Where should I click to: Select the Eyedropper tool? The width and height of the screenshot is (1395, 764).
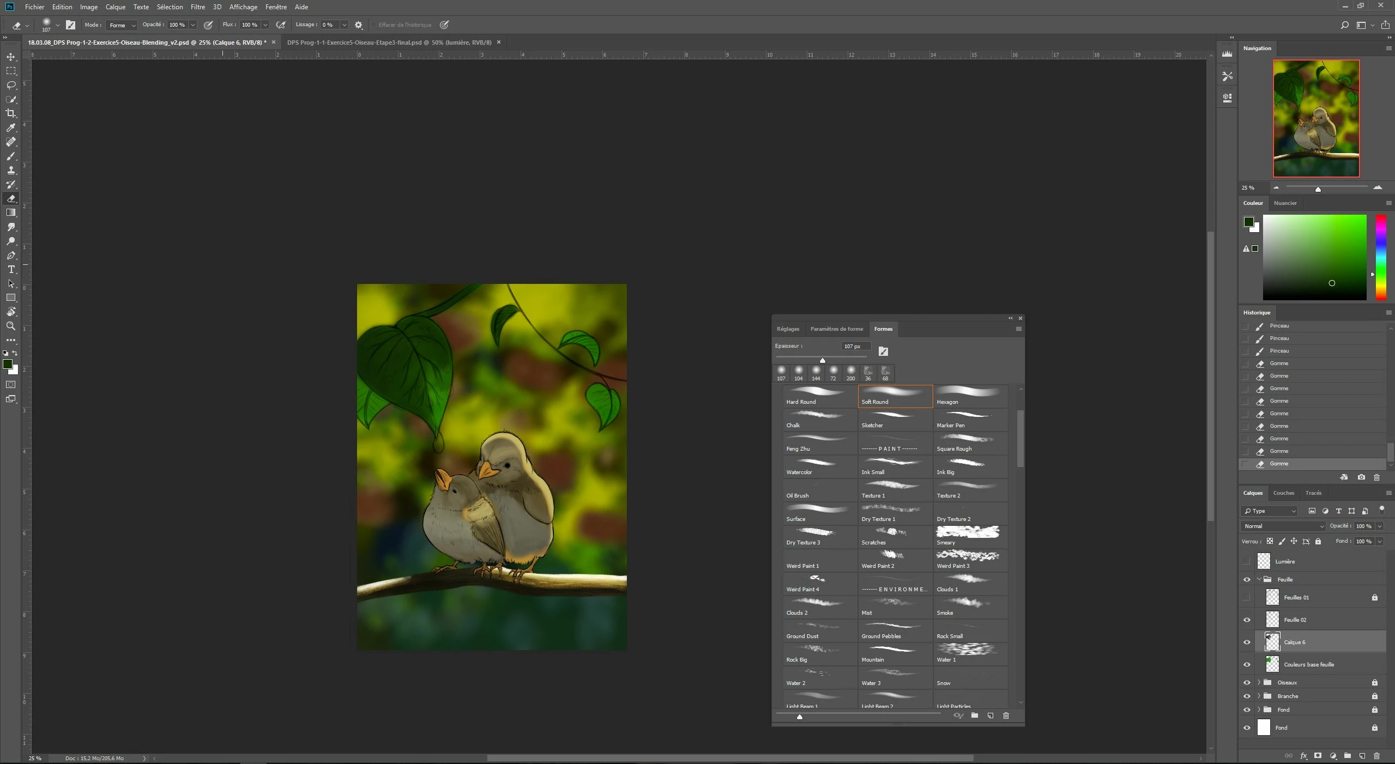coord(11,128)
